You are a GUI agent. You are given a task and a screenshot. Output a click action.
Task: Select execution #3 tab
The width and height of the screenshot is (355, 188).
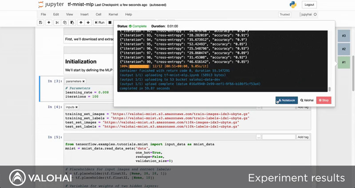[343, 36]
